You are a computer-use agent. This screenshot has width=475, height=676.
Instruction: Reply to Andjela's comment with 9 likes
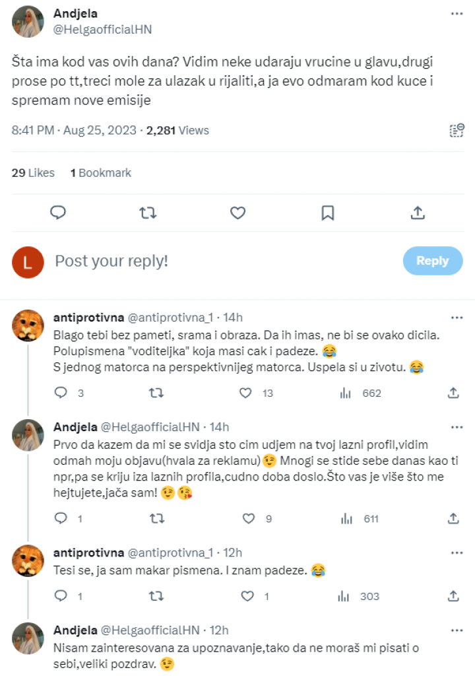click(x=61, y=519)
